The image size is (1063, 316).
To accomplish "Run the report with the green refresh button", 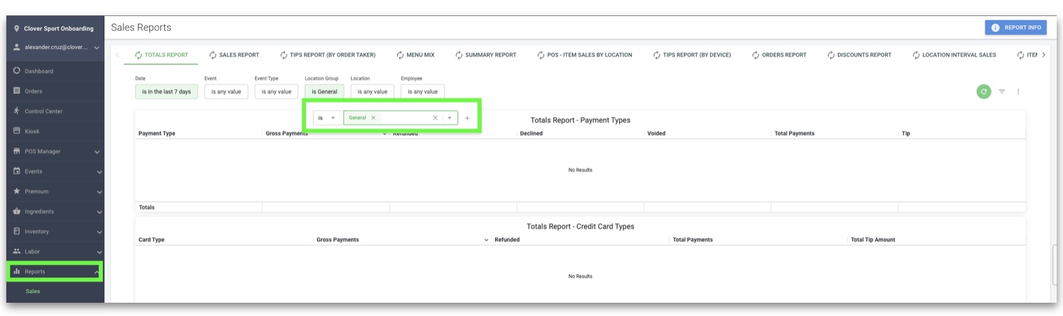I will 984,92.
